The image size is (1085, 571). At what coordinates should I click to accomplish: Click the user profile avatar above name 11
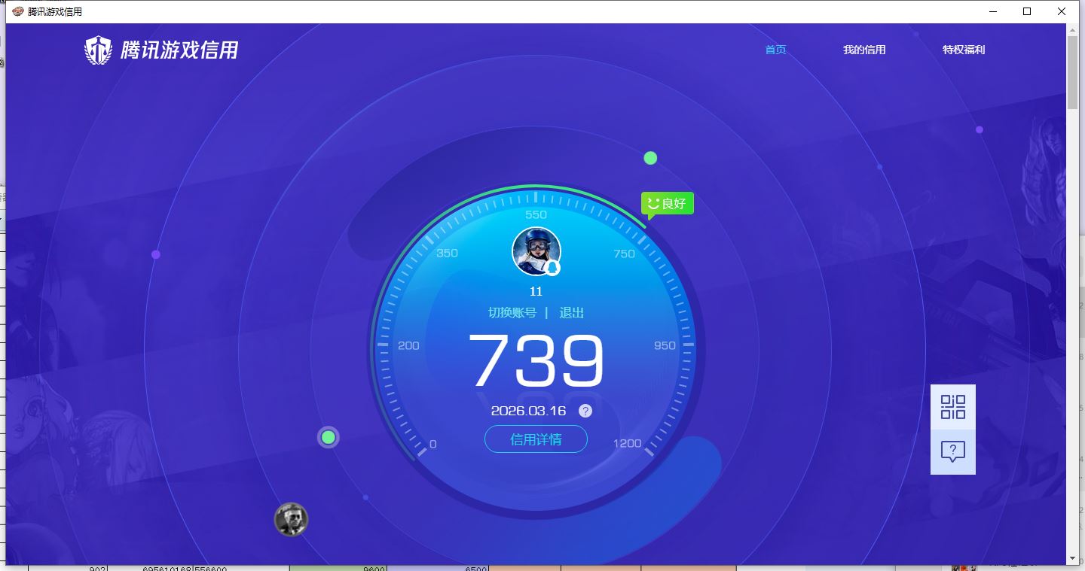(536, 251)
